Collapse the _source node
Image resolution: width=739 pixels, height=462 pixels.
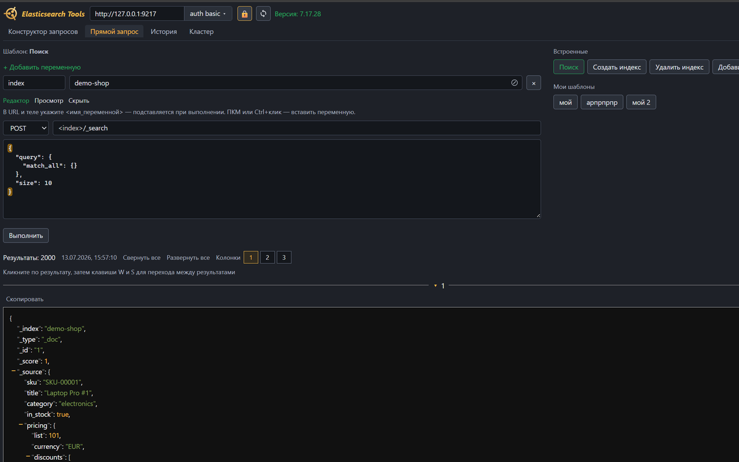coord(13,371)
